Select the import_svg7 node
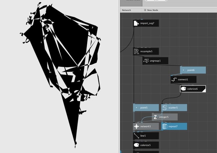This screenshot has height=153, width=217. tap(146, 23)
